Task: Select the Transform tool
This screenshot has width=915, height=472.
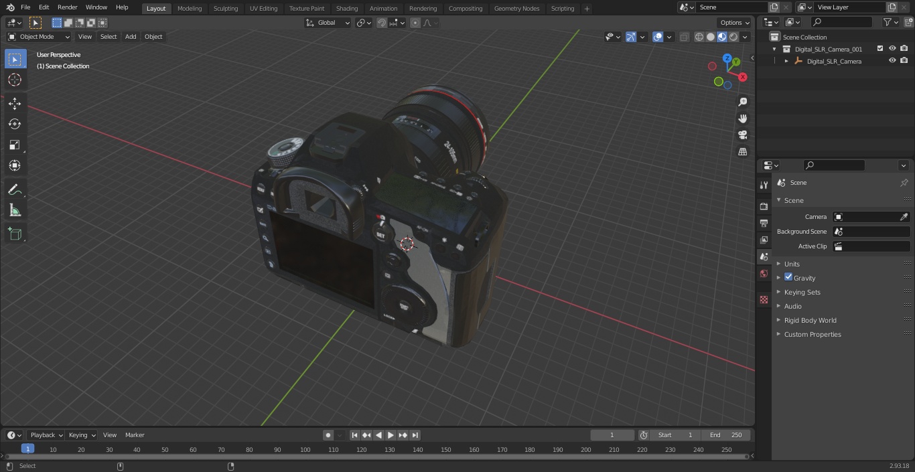Action: [x=15, y=165]
